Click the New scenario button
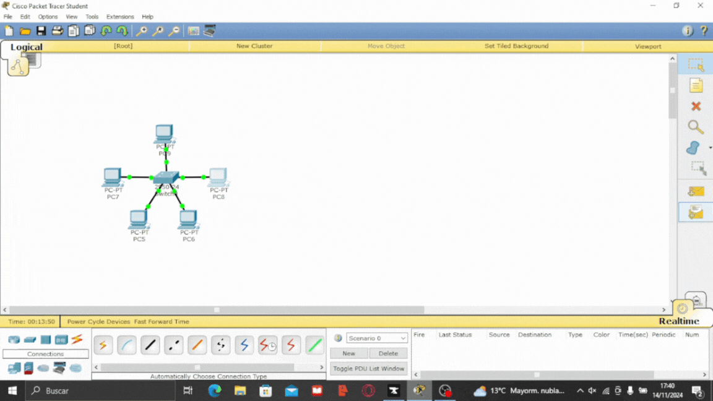 [348, 353]
